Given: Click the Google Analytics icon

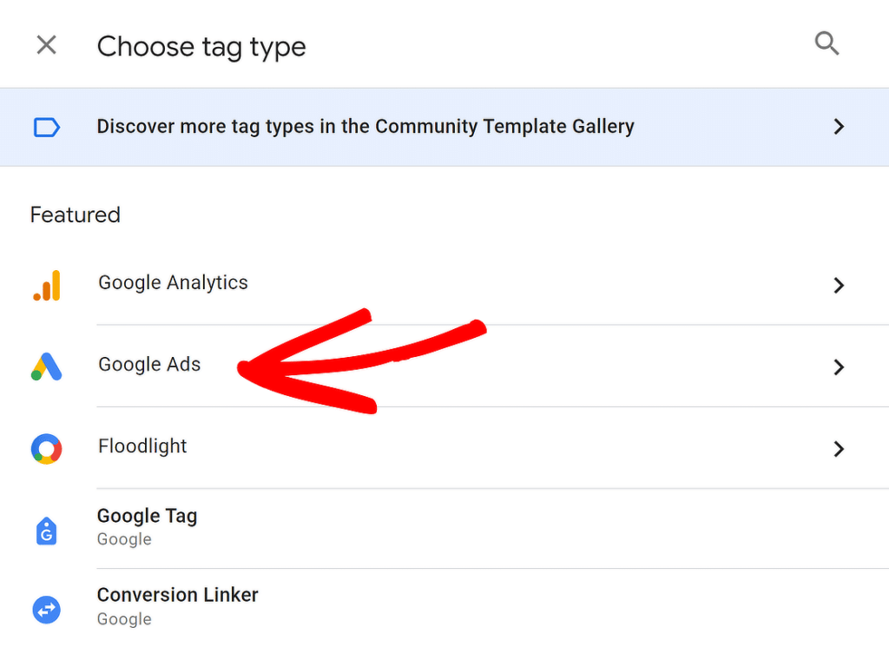Looking at the screenshot, I should pyautogui.click(x=46, y=285).
